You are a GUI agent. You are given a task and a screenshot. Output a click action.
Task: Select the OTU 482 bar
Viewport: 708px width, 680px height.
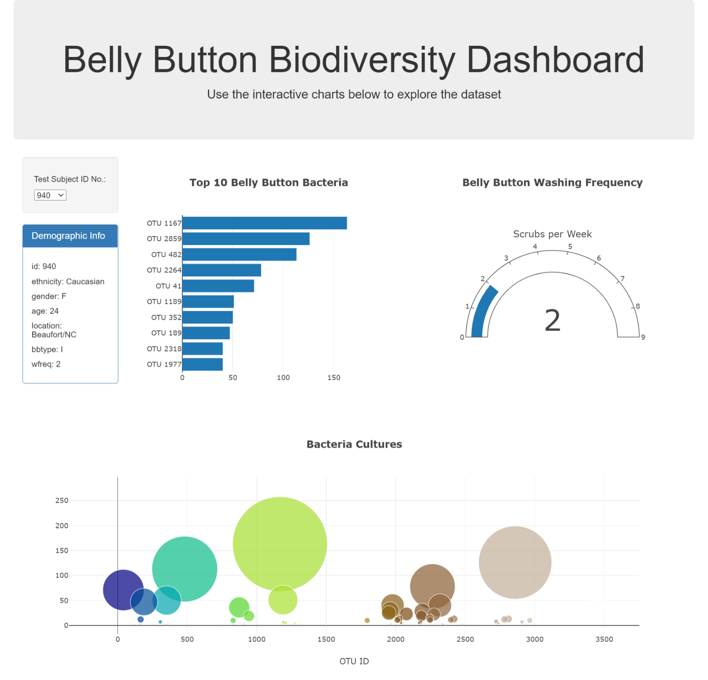(239, 254)
